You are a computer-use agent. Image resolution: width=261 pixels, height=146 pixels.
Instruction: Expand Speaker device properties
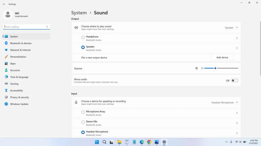pyautogui.click(x=237, y=48)
